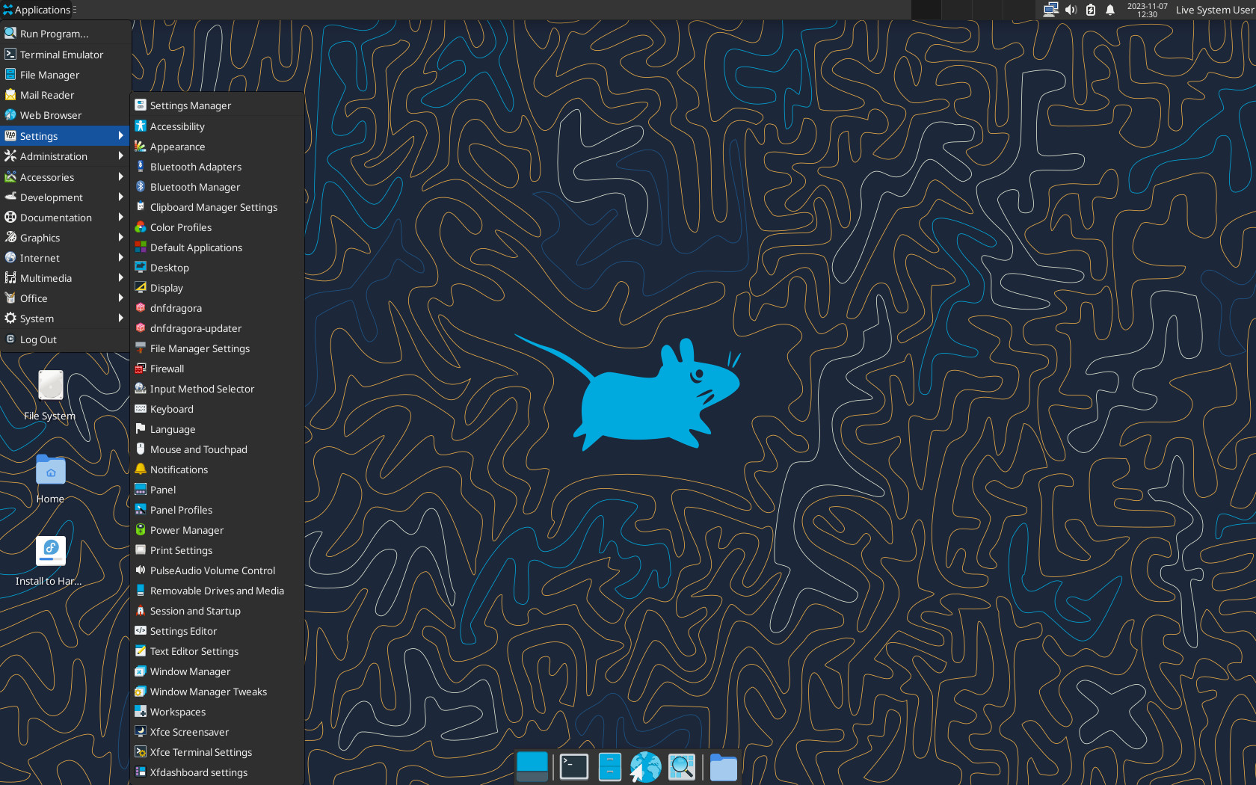Open File Manager Settings entry

(217, 348)
